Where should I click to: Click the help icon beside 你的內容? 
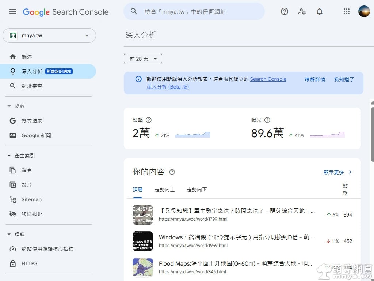pyautogui.click(x=172, y=172)
